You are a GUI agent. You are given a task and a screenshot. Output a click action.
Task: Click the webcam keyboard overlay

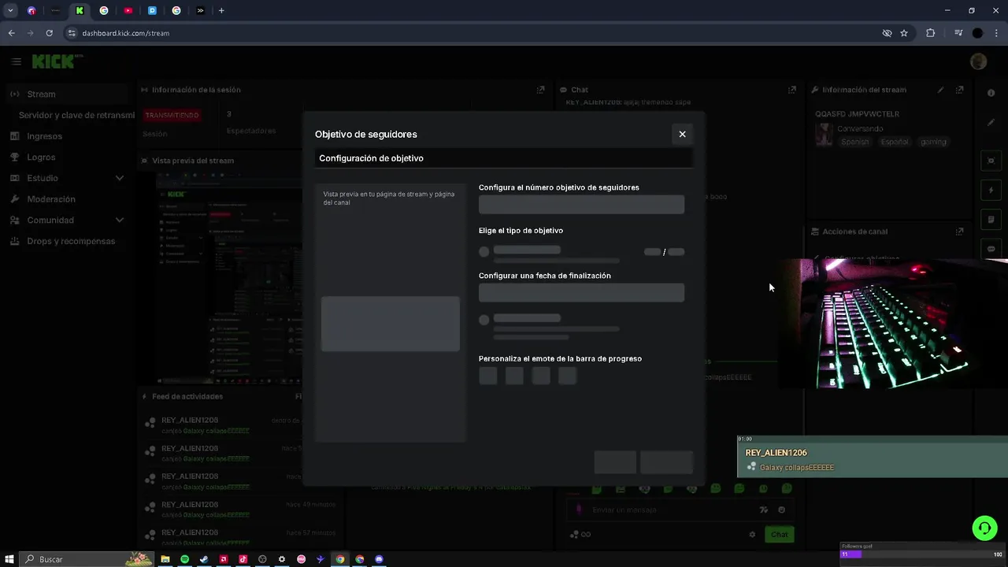(893, 324)
